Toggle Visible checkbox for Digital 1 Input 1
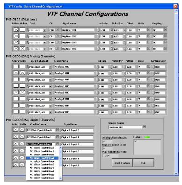 tap(22, 137)
